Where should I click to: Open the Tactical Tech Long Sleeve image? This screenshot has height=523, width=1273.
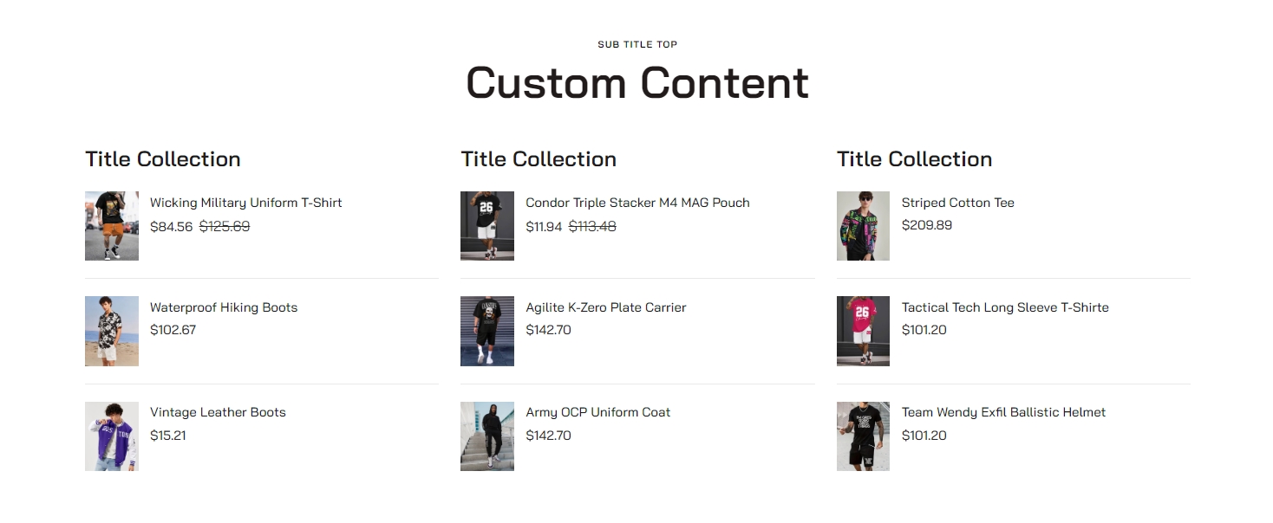point(863,331)
